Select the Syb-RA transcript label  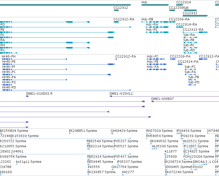(189, 35)
